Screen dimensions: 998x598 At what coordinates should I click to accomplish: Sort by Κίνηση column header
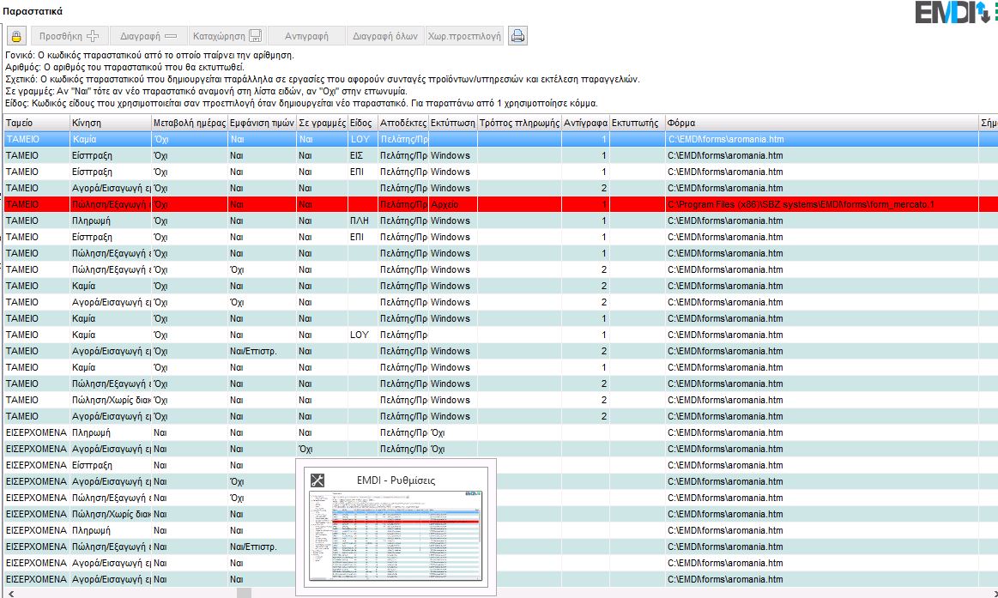point(111,123)
